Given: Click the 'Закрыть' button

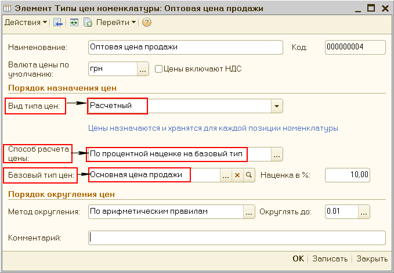Looking at the screenshot, I should coord(372,259).
